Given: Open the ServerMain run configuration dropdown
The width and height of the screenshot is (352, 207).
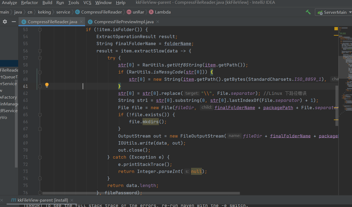Looking at the screenshot, I should point(334,12).
